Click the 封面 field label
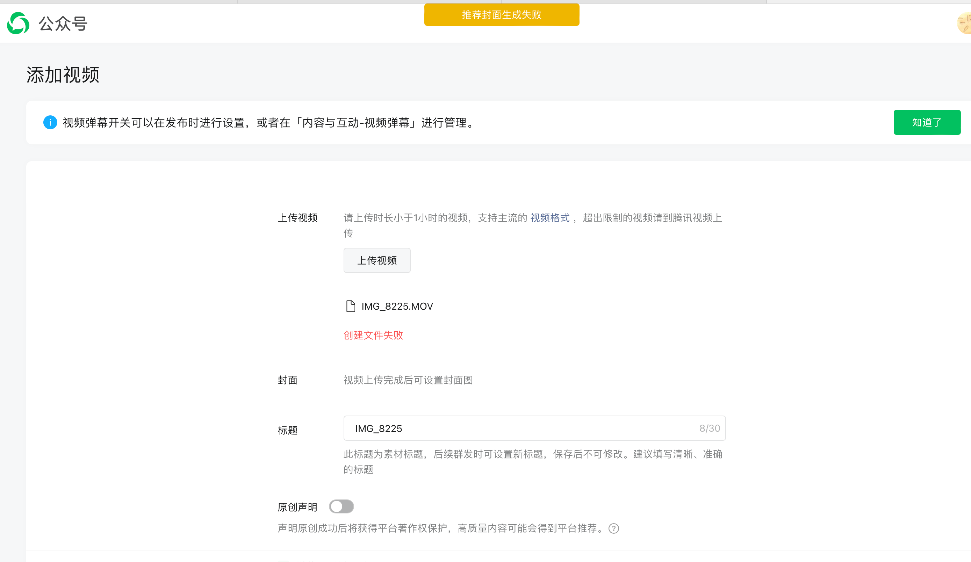The width and height of the screenshot is (971, 562). (x=287, y=380)
